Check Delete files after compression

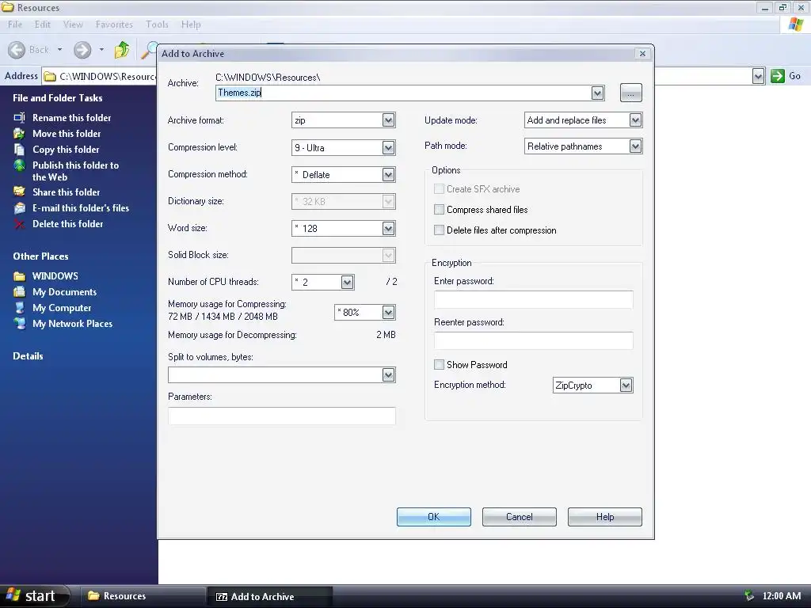point(439,230)
